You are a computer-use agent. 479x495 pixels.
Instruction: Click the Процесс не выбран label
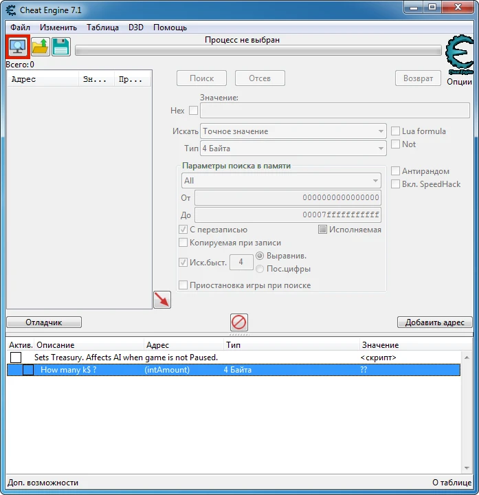(x=242, y=40)
